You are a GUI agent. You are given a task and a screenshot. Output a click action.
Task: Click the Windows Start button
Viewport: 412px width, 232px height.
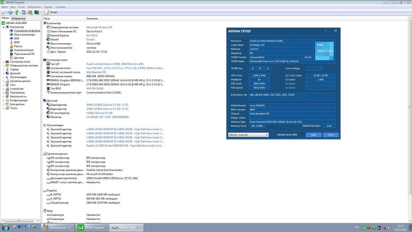coord(5,227)
